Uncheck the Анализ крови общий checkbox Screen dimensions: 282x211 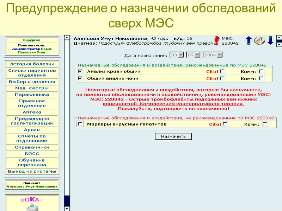80,71
